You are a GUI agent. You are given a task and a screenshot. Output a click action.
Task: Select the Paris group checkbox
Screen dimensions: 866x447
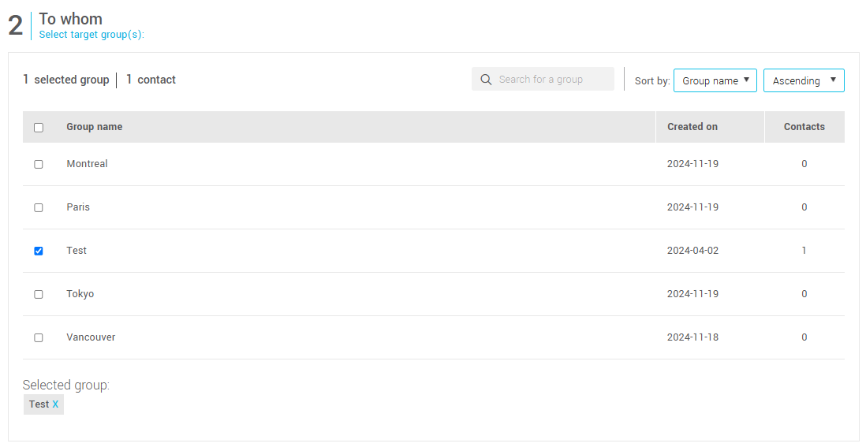pos(39,208)
